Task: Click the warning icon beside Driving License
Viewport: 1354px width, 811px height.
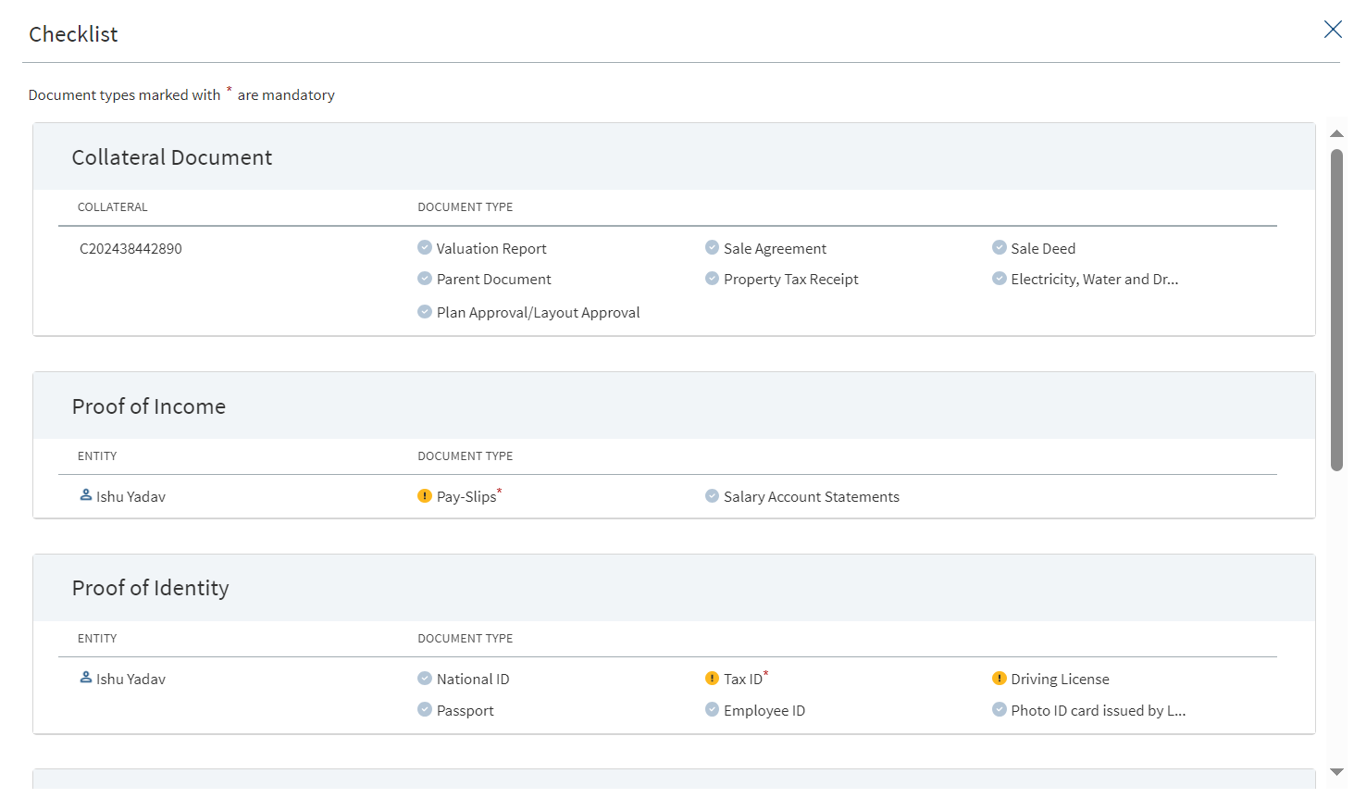Action: coord(1000,679)
